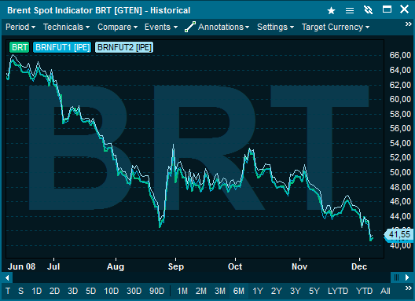Expand the Target Currency dropdown
Image resolution: width=415 pixels, height=301 pixels.
[336, 27]
